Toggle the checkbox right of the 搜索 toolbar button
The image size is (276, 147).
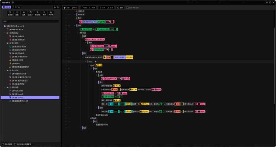pos(128,8)
